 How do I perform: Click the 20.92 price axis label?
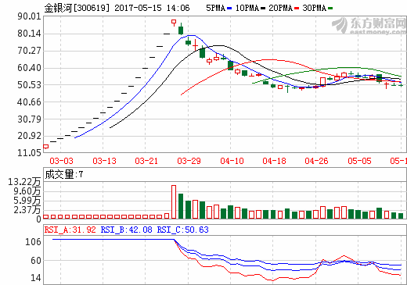(x=29, y=136)
